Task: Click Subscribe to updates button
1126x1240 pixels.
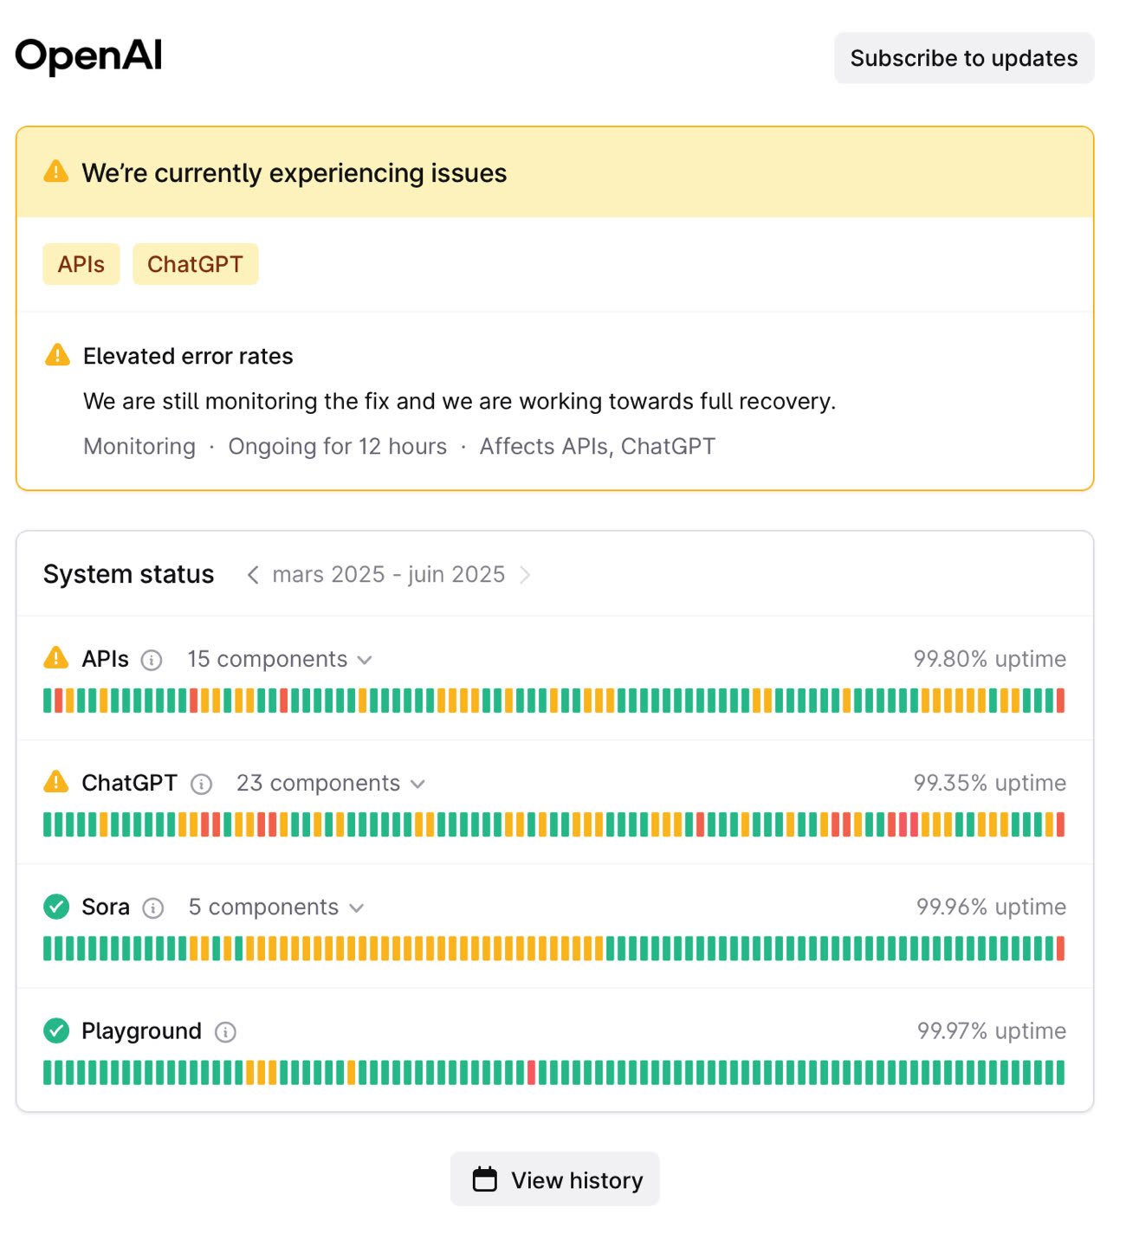Action: 964,58
